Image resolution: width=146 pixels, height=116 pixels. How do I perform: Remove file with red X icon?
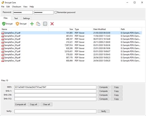tap(52, 24)
